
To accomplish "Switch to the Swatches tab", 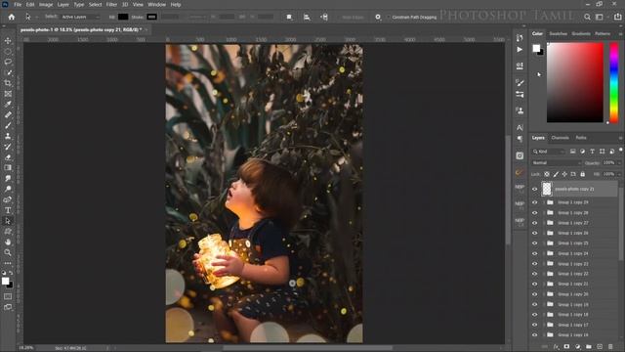I will click(558, 34).
